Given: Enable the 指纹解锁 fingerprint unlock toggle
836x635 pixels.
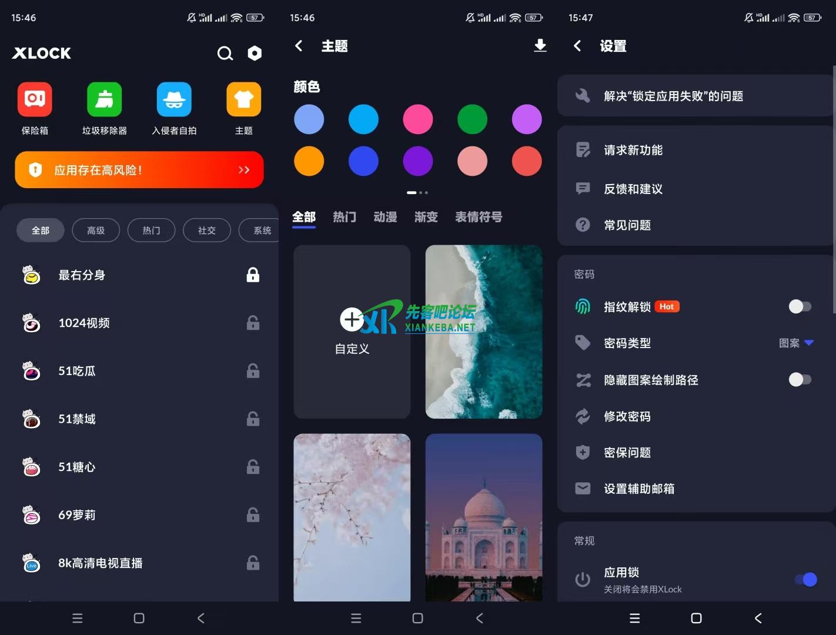Looking at the screenshot, I should coord(800,306).
